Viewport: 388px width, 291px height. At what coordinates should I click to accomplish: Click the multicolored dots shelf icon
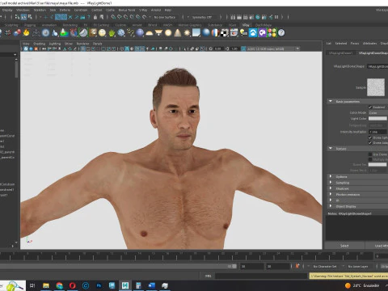(x=272, y=33)
